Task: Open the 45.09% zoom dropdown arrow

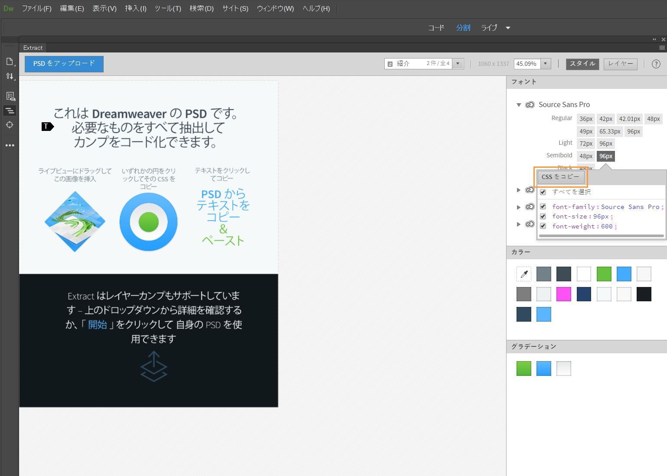Action: tap(546, 64)
